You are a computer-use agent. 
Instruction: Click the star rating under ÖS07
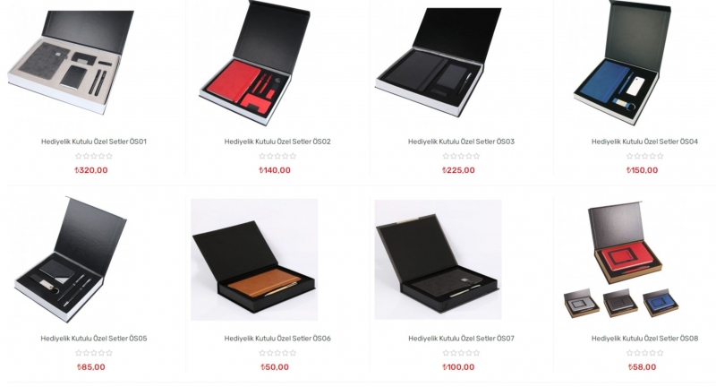pos(461,353)
